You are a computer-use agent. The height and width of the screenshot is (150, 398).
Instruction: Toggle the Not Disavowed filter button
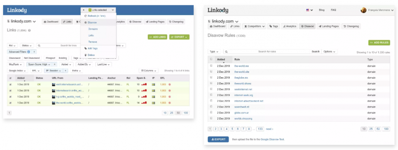point(32,58)
